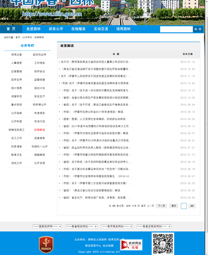208x255 pixels.
Task: Click 上一页 in pagination
Action: point(151,206)
